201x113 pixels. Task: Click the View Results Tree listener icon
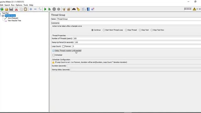6,21
